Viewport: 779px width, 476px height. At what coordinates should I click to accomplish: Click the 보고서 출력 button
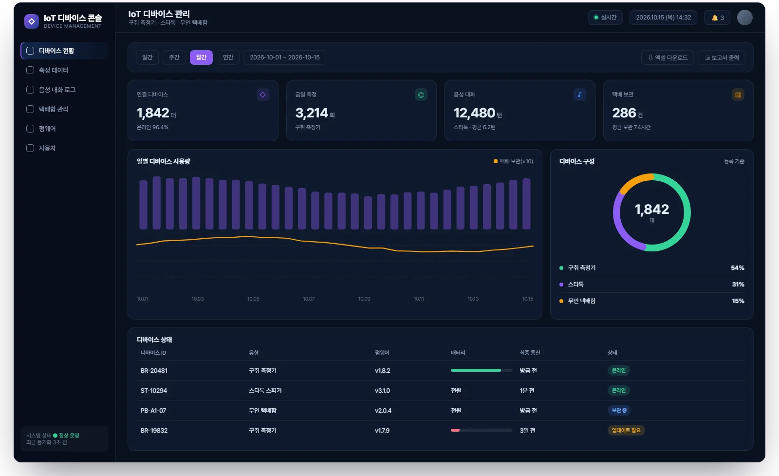pyautogui.click(x=722, y=57)
